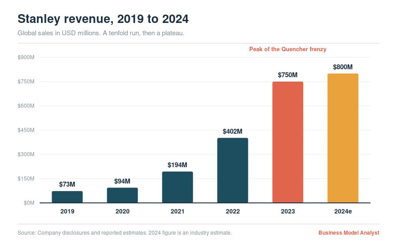Click the chart title 'Stanley revenue, 2019 to 2024'
The height and width of the screenshot is (247, 397).
point(103,19)
